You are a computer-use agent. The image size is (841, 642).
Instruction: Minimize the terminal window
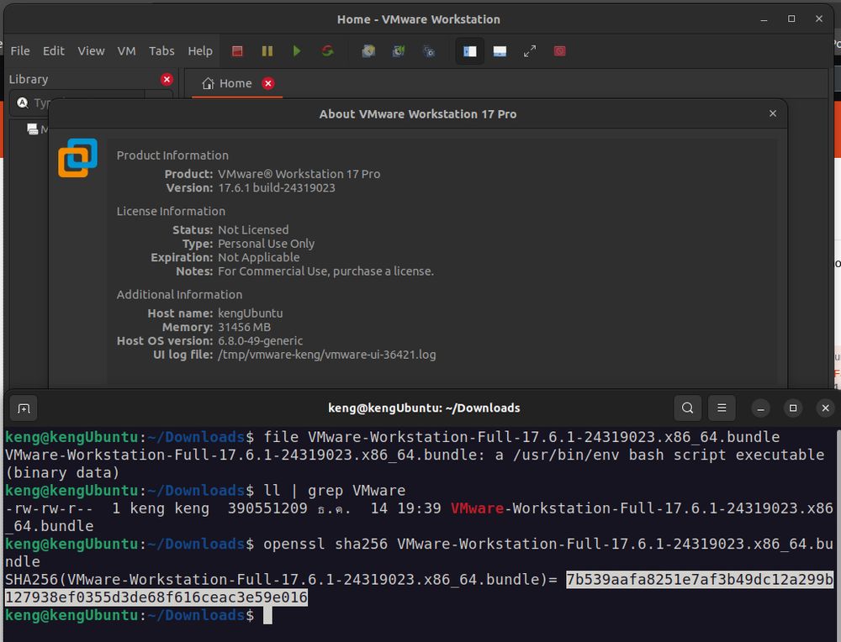coord(760,408)
